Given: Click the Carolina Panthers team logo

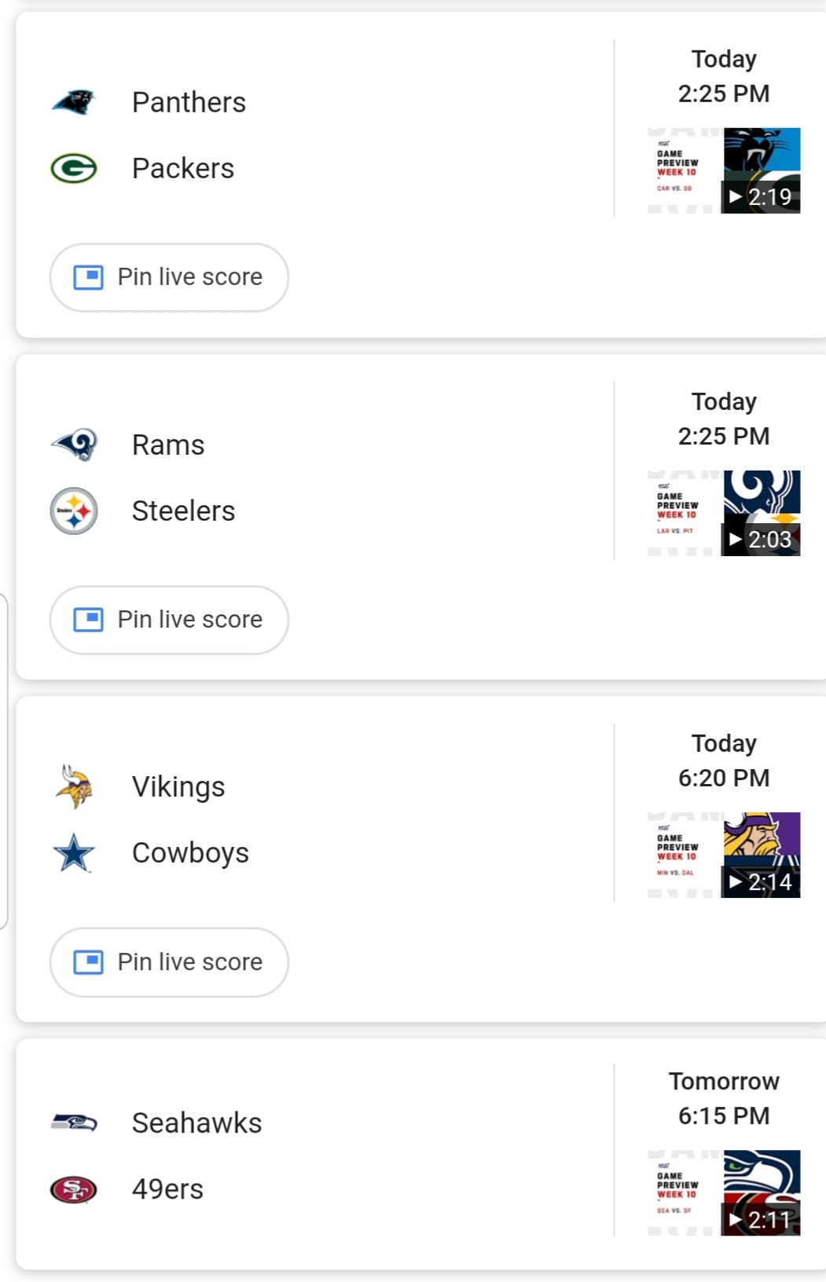Looking at the screenshot, I should (x=73, y=102).
